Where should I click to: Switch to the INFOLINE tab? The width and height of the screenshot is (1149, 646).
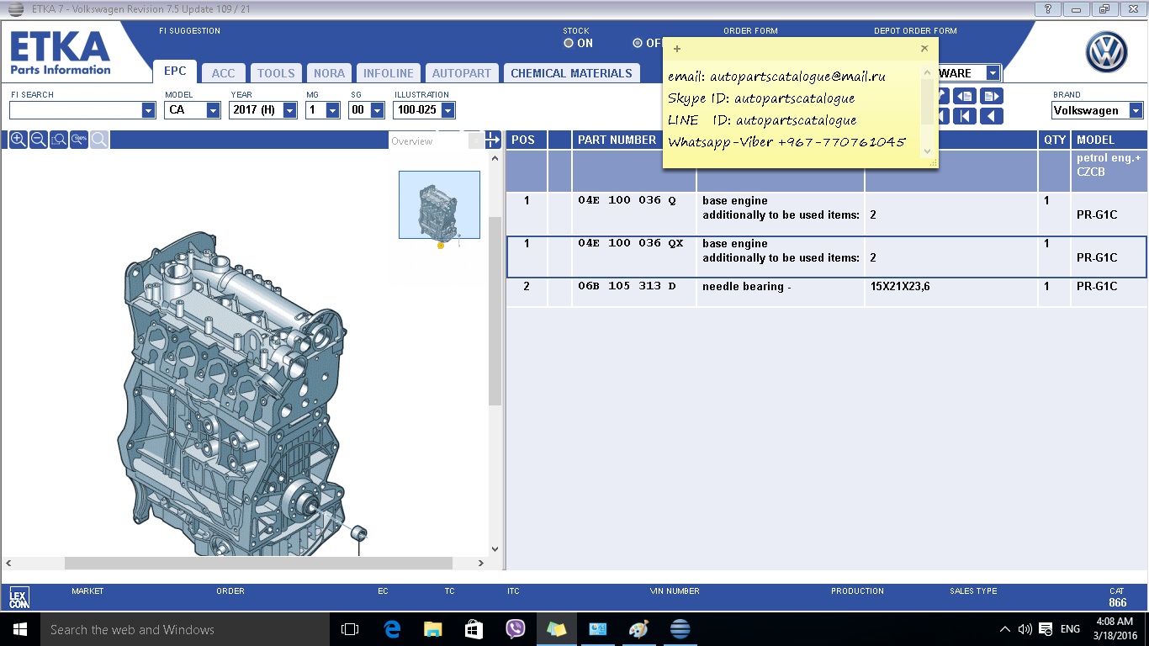tap(389, 73)
